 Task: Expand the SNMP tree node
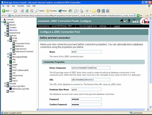[x=8, y=65]
